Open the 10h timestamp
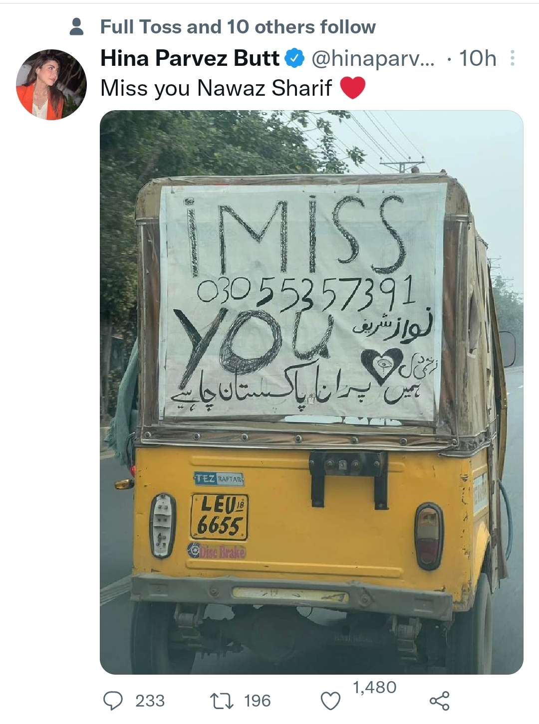539x724 pixels. [x=478, y=59]
